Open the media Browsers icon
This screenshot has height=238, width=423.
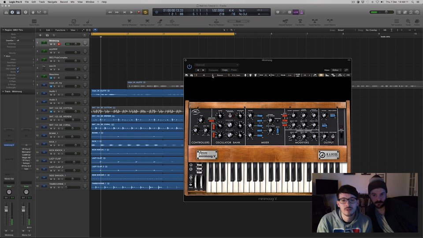pos(417,12)
